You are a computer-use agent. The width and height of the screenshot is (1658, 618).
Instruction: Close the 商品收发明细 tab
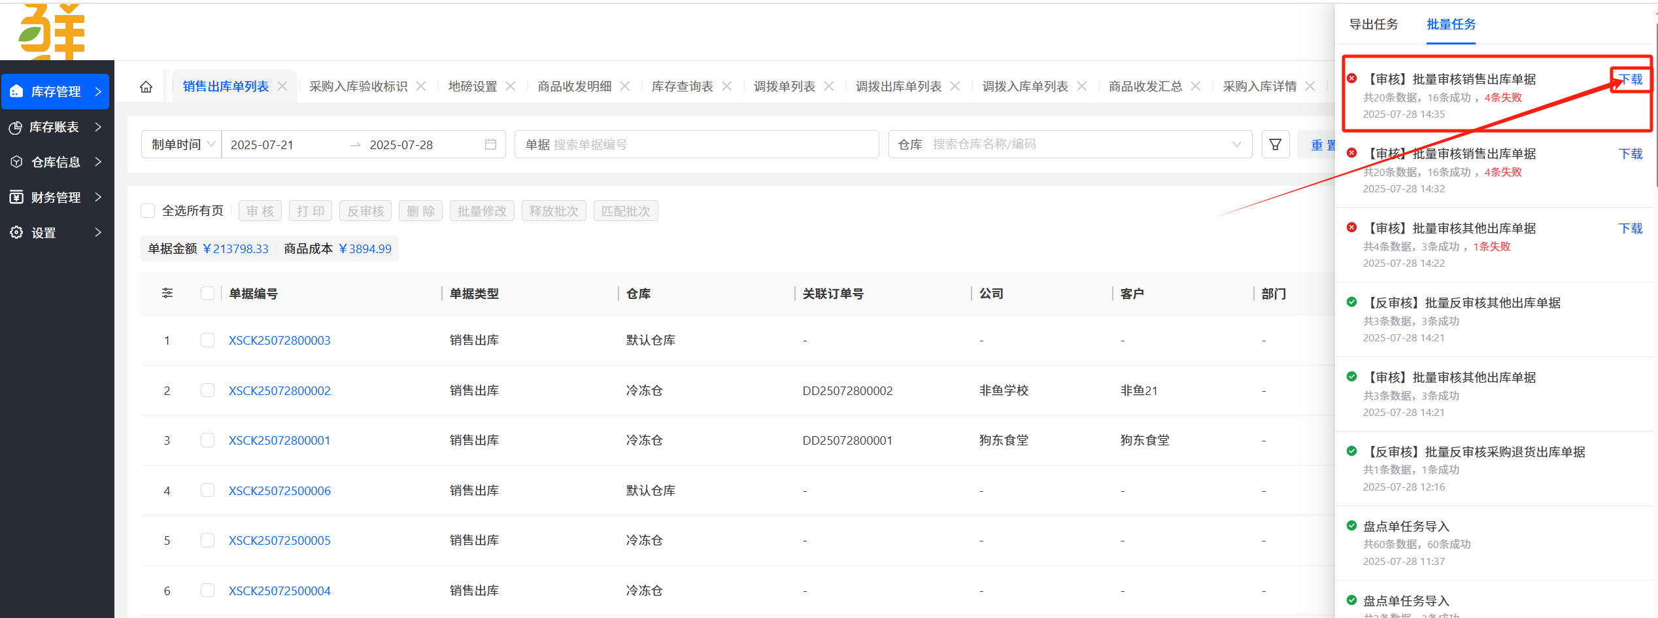point(625,86)
